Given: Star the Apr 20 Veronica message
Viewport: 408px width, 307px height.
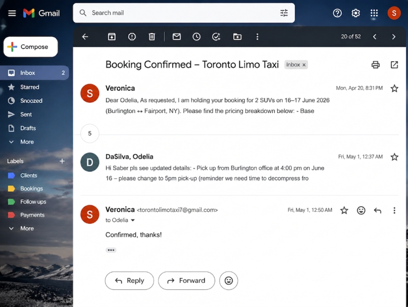Looking at the screenshot, I should point(394,88).
